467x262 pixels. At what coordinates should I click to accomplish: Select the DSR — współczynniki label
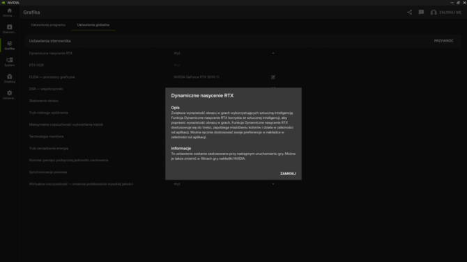(46, 89)
